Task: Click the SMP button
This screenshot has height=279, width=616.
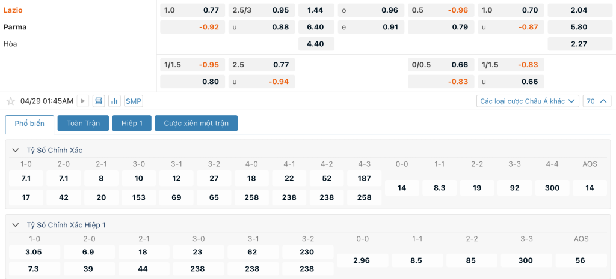Action: point(134,101)
